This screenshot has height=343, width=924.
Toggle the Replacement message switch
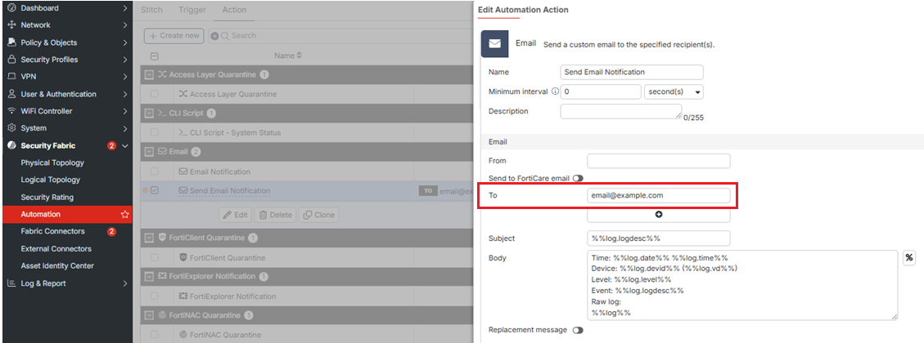pyautogui.click(x=578, y=330)
